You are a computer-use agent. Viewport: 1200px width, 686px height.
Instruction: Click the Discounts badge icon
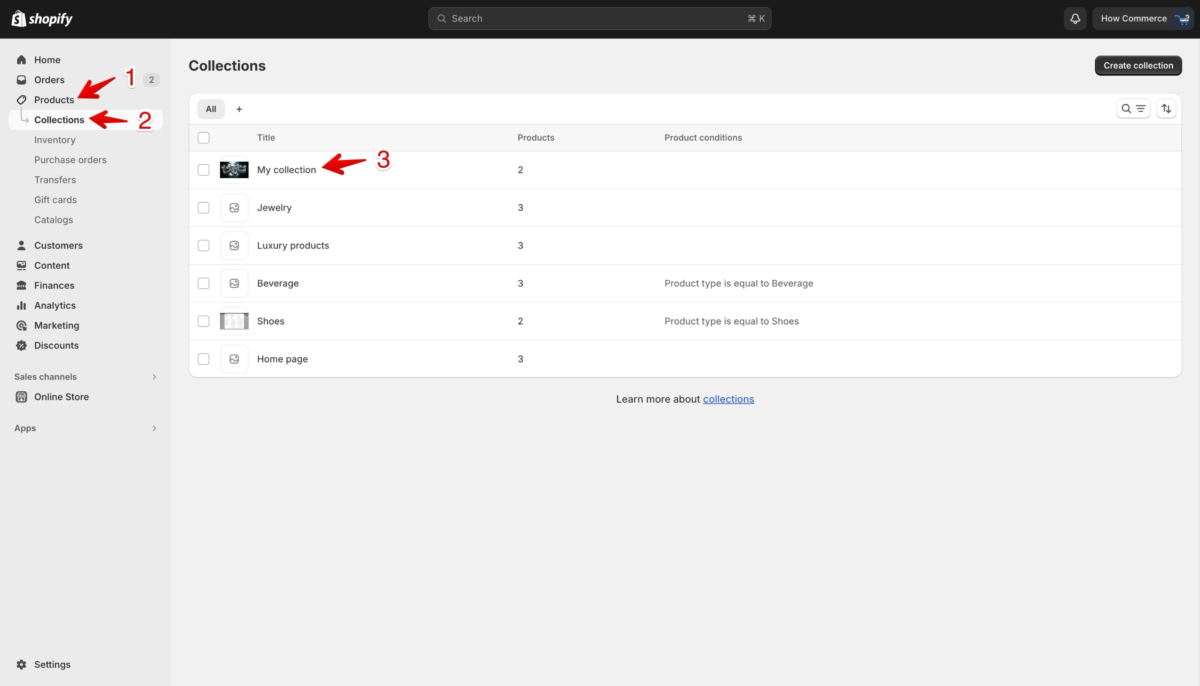coord(21,345)
